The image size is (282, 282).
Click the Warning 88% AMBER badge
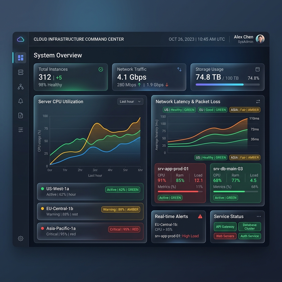tap(121, 210)
